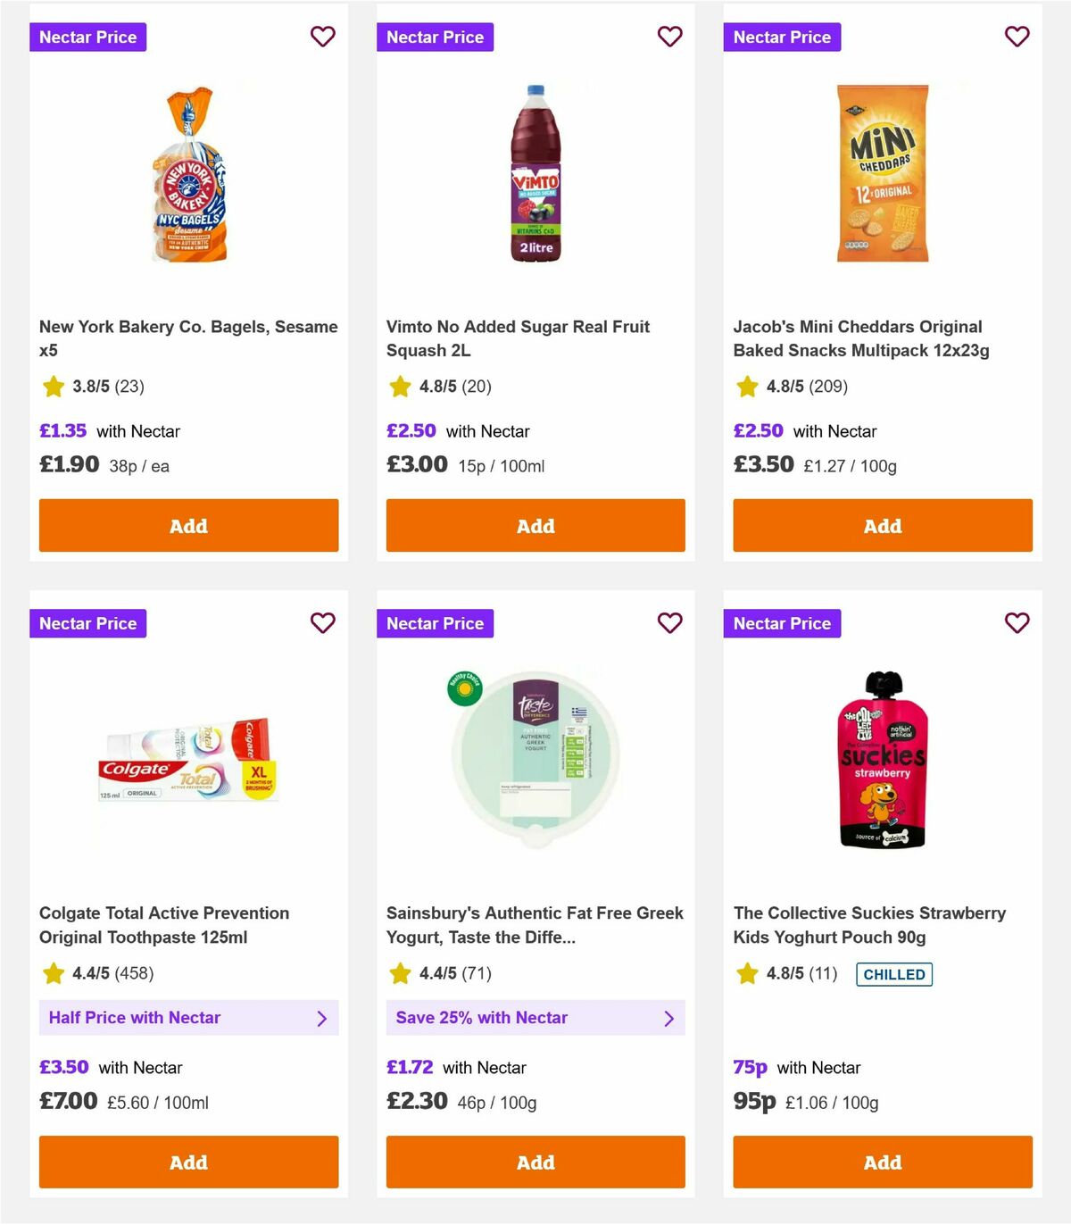Click the heart icon on the Vimto squash card
The width and height of the screenshot is (1071, 1225).
669,37
